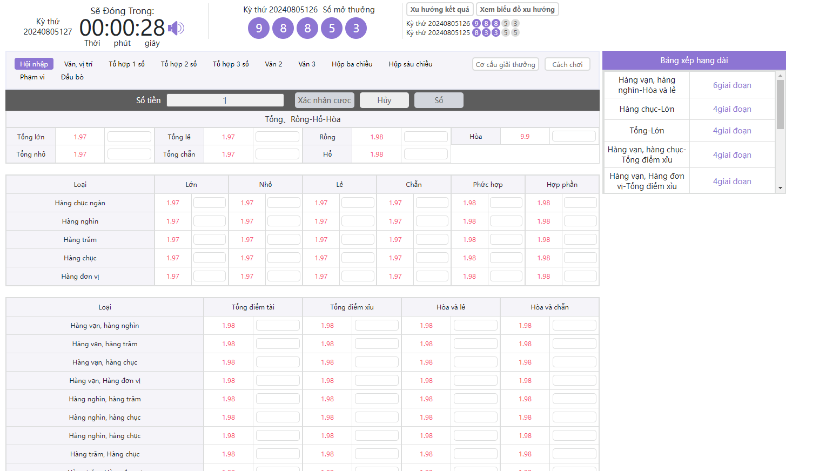Switch to Hộp ba chiều tab
Viewport: 819px width, 471px height.
click(x=352, y=64)
